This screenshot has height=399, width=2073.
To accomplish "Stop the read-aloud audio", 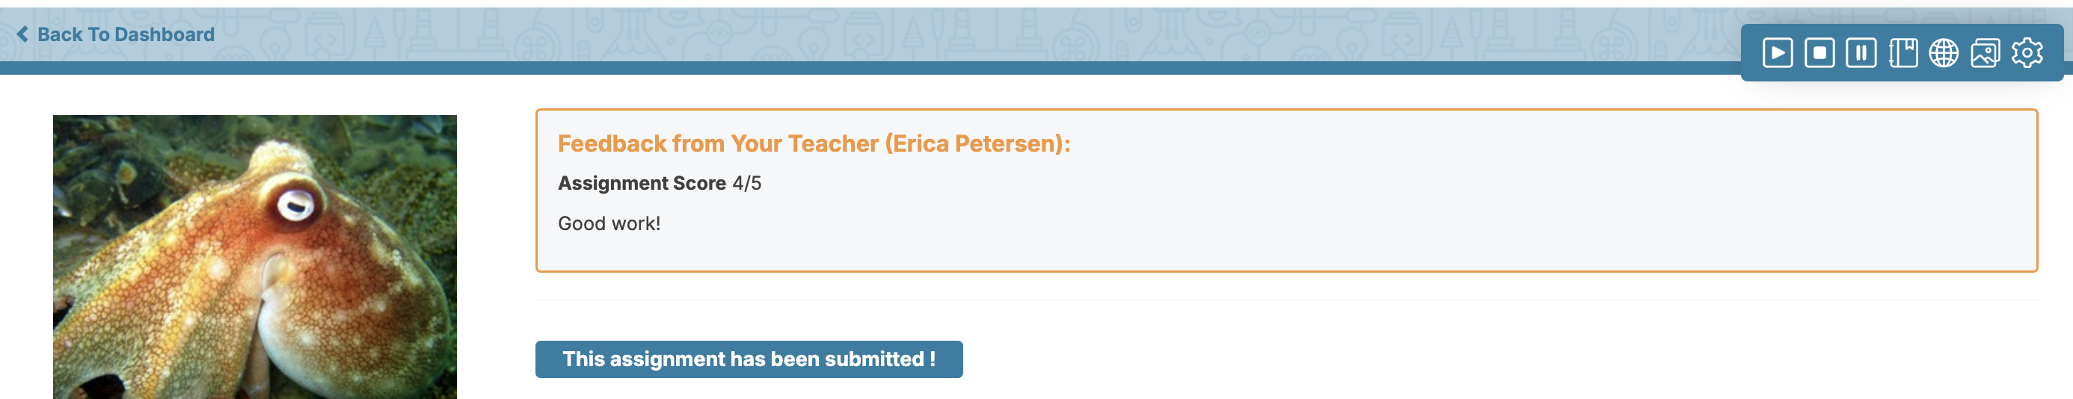I will click(1819, 53).
